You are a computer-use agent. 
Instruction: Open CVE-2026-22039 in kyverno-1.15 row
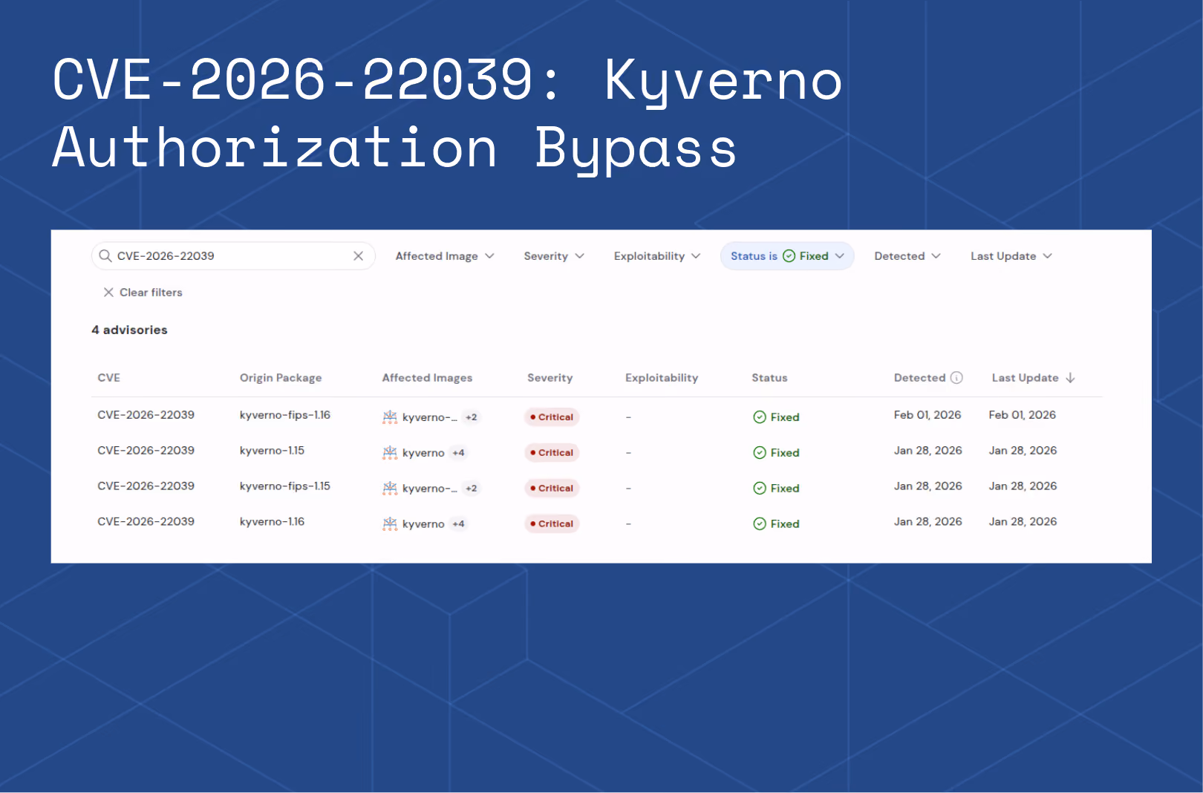pyautogui.click(x=146, y=451)
